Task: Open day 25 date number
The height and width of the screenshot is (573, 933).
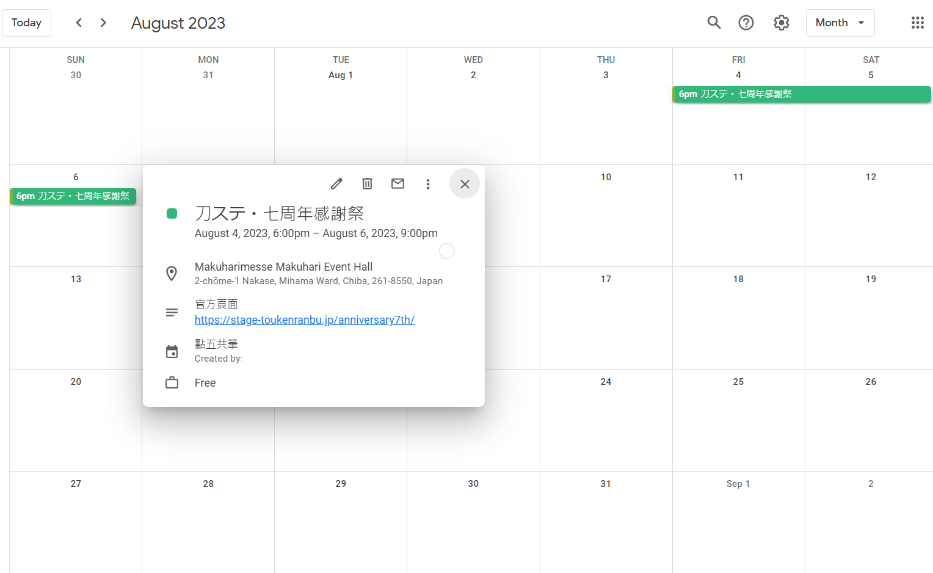Action: (x=738, y=382)
